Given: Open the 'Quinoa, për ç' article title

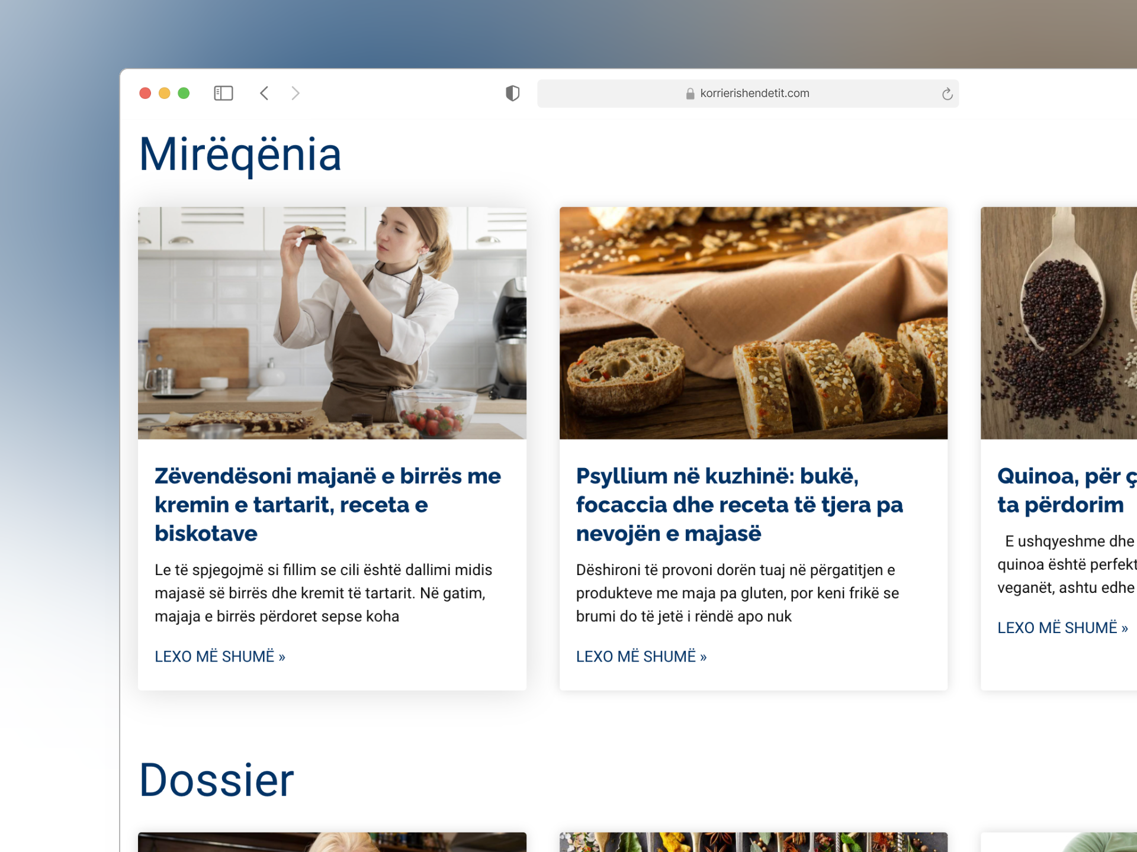Looking at the screenshot, I should [1067, 490].
